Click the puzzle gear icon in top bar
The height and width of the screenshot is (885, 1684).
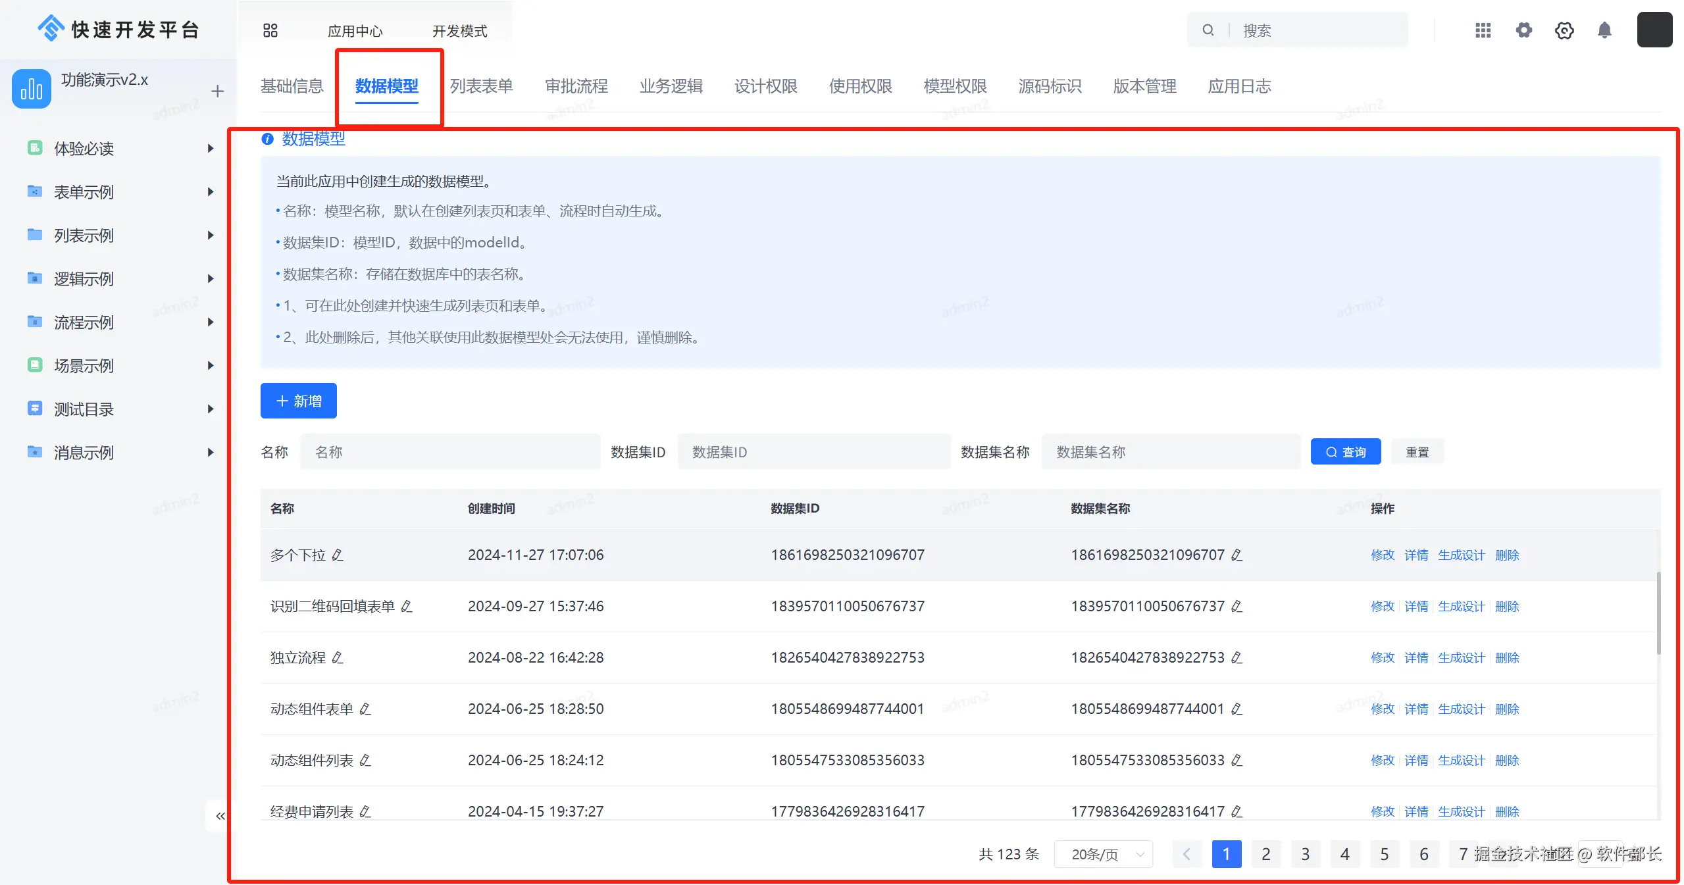click(x=1523, y=30)
